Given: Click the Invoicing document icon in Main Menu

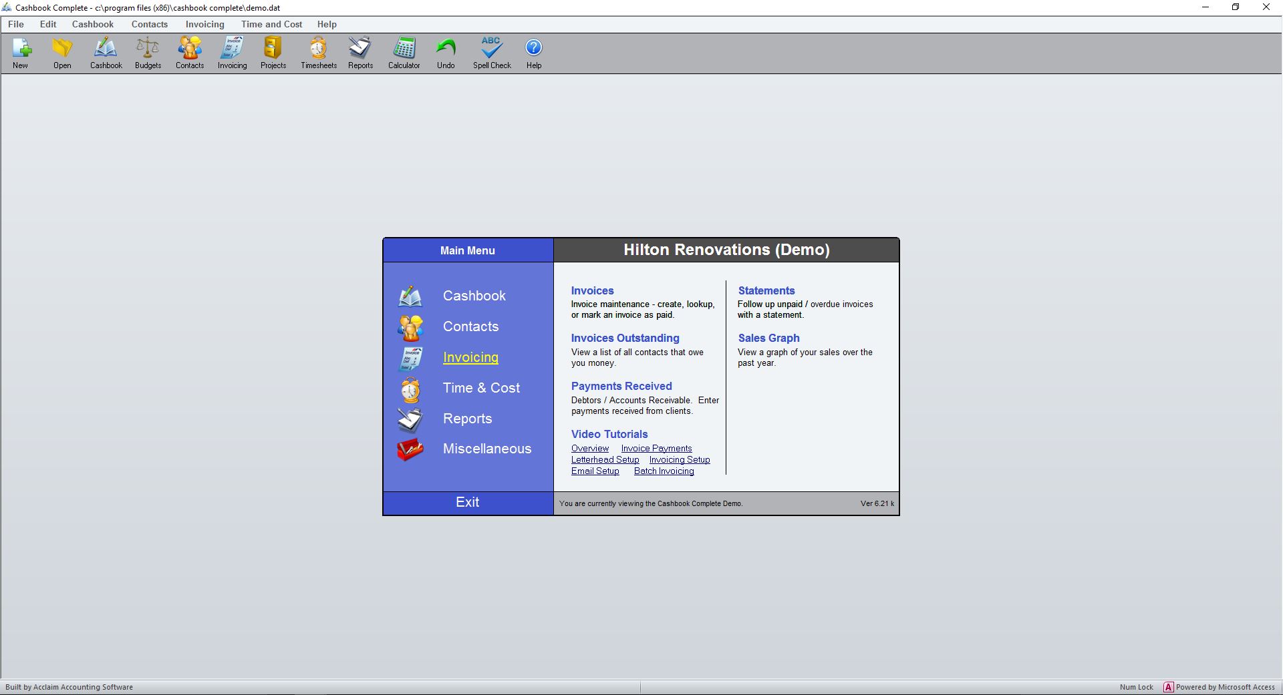Looking at the screenshot, I should point(410,358).
